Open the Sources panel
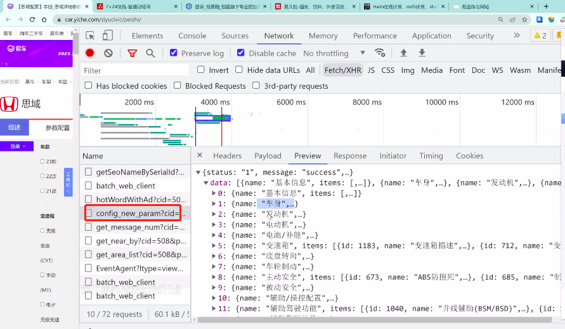The image size is (565, 329). [235, 35]
